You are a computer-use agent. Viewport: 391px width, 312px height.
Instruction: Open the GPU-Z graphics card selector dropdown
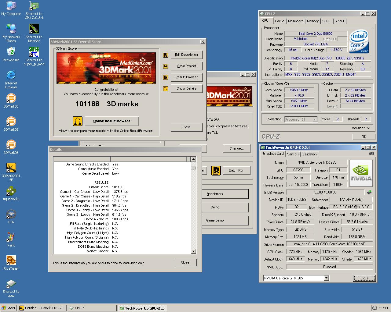click(327, 278)
